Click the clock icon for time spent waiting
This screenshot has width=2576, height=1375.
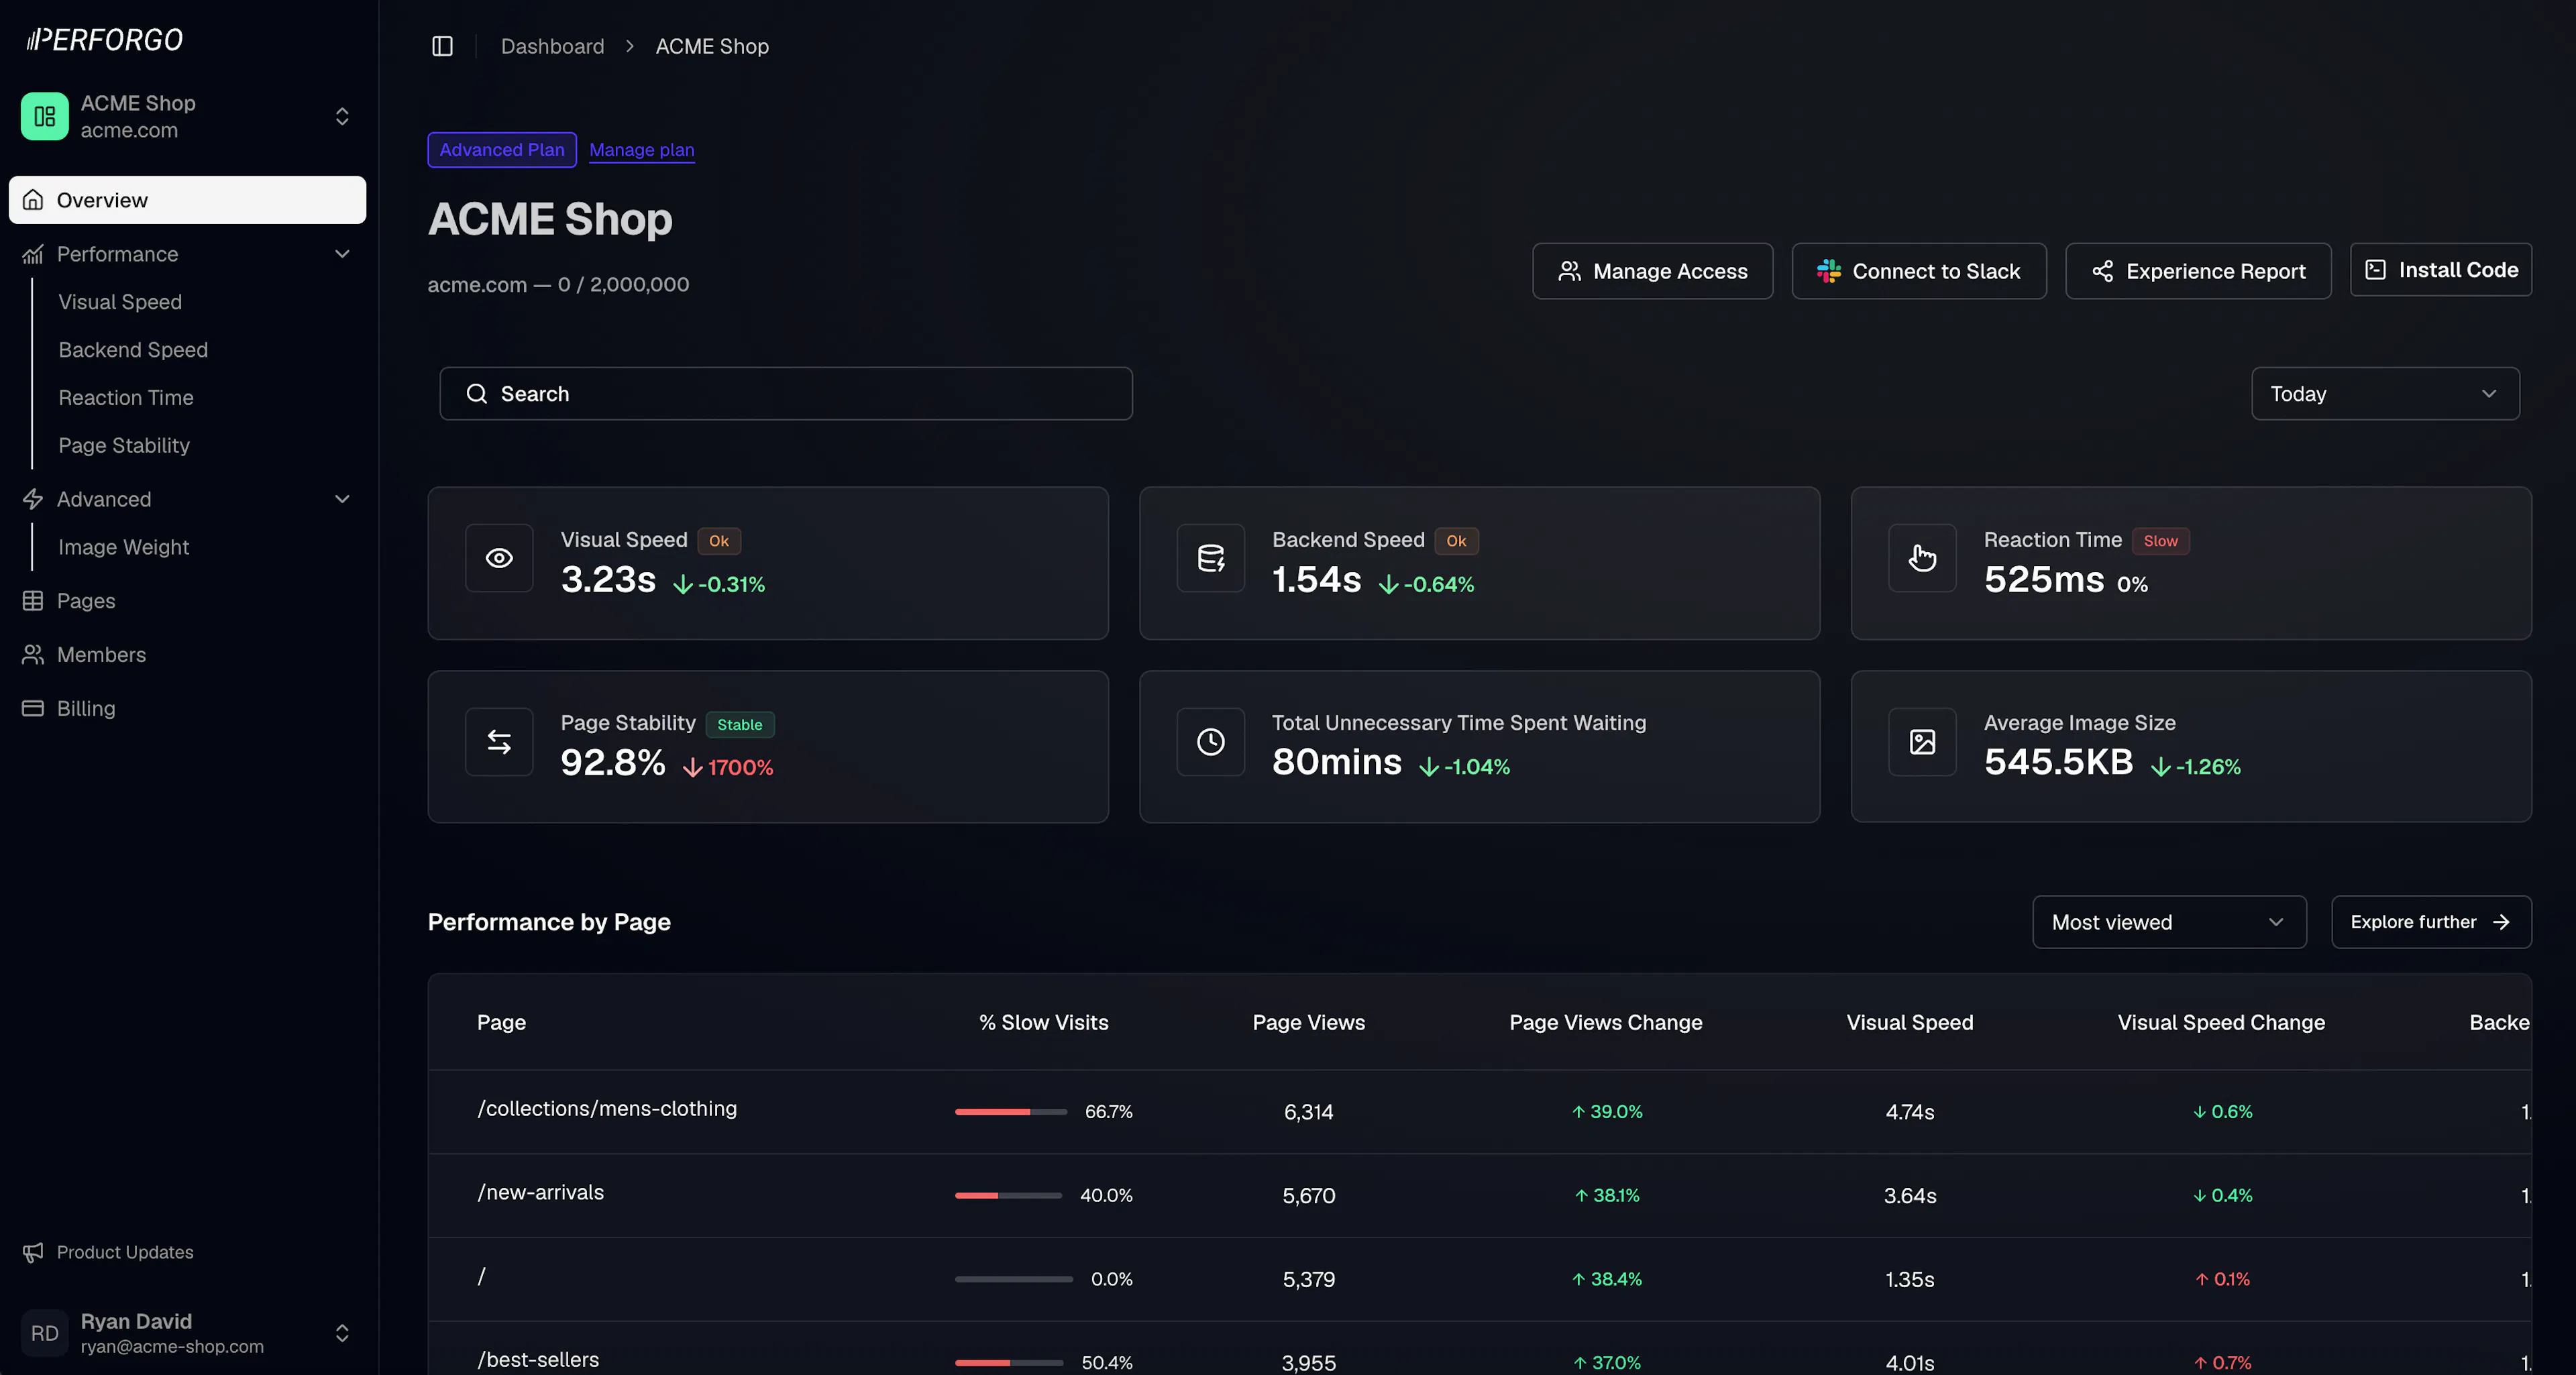1211,742
